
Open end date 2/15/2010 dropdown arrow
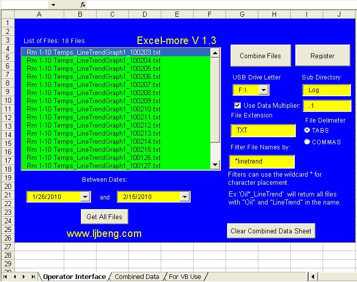tap(185, 196)
